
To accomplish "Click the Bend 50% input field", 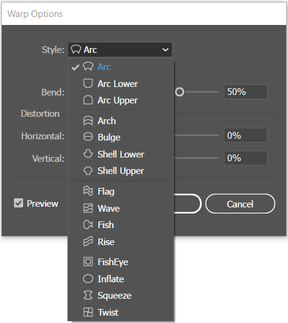I will pyautogui.click(x=245, y=92).
